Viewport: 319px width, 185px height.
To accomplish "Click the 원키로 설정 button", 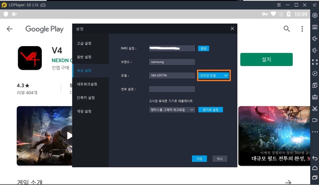I will point(211,110).
